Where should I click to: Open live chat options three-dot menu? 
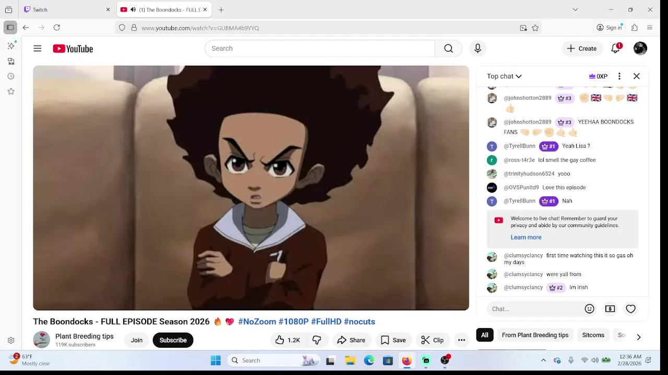click(619, 76)
